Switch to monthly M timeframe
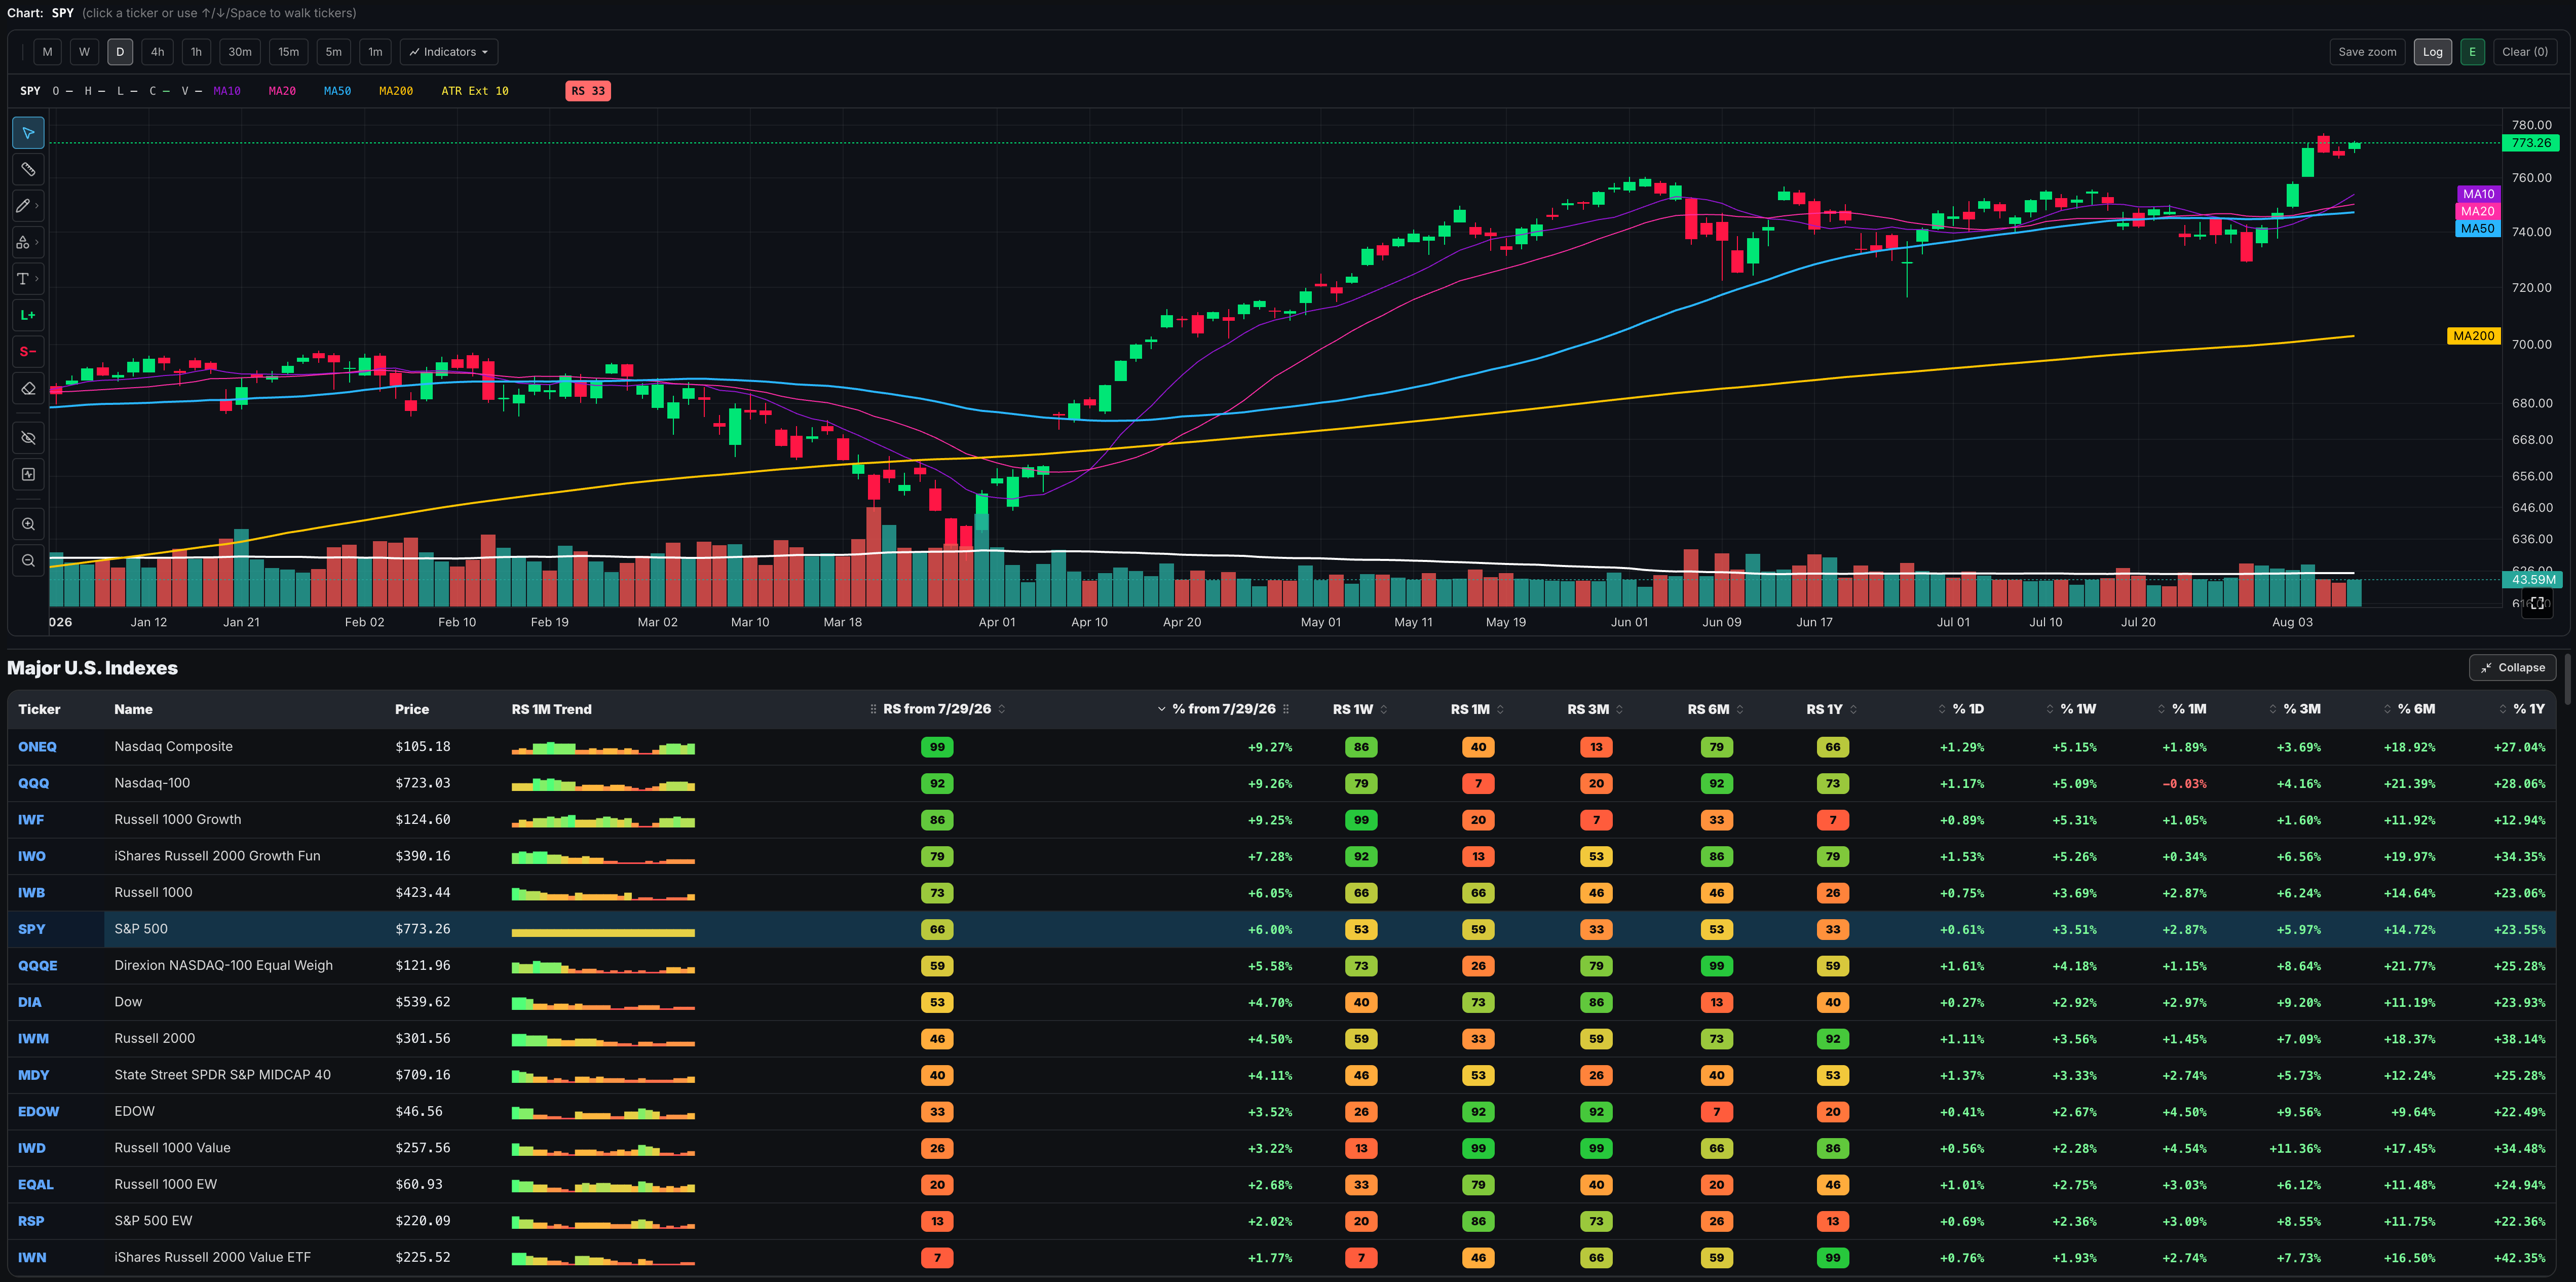The image size is (2576, 1282). (47, 52)
